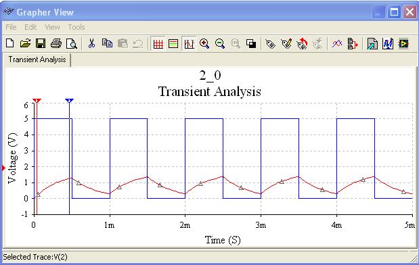
Task: Toggle the cursors display
Action: 189,43
